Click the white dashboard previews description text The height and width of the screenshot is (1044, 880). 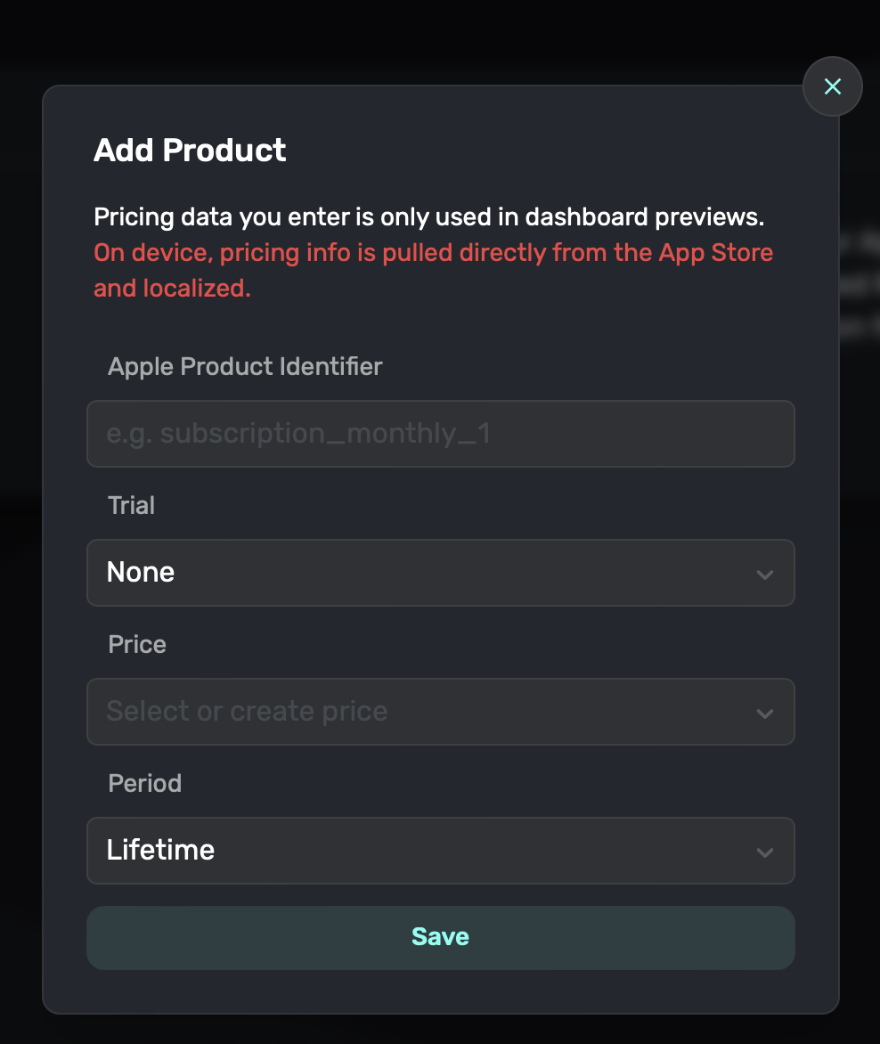tap(428, 217)
